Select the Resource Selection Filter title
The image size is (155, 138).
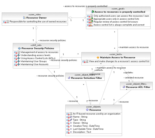click(86, 78)
